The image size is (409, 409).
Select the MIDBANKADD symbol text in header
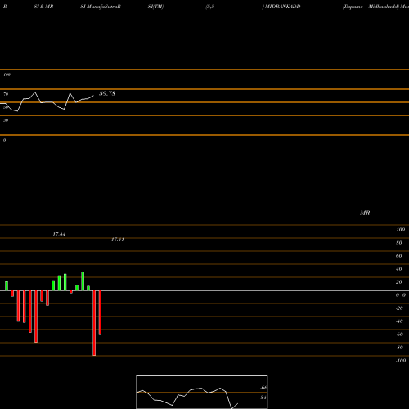(x=283, y=7)
